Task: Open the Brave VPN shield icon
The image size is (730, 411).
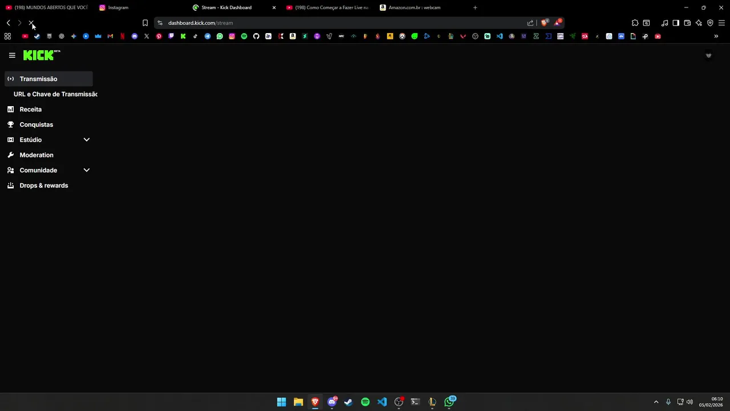Action: click(x=710, y=23)
